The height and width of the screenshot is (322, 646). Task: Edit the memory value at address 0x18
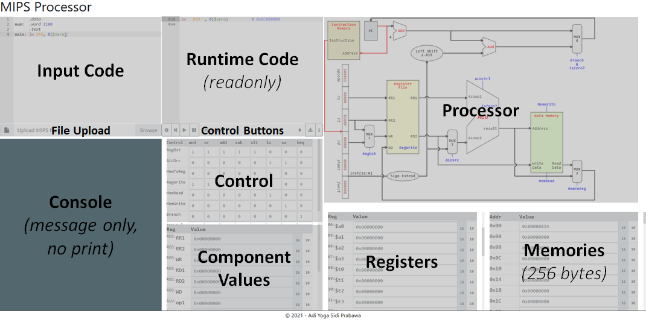coord(569,291)
